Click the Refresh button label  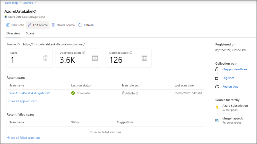(89, 25)
